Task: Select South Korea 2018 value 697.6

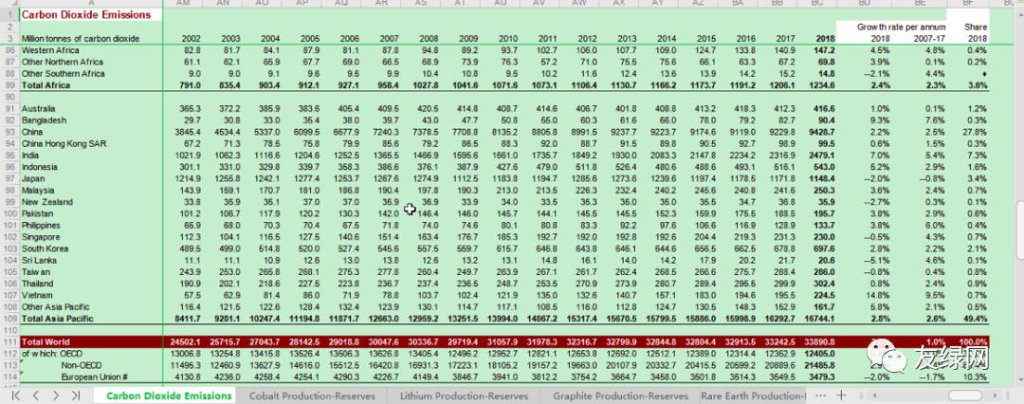Action: (x=824, y=248)
